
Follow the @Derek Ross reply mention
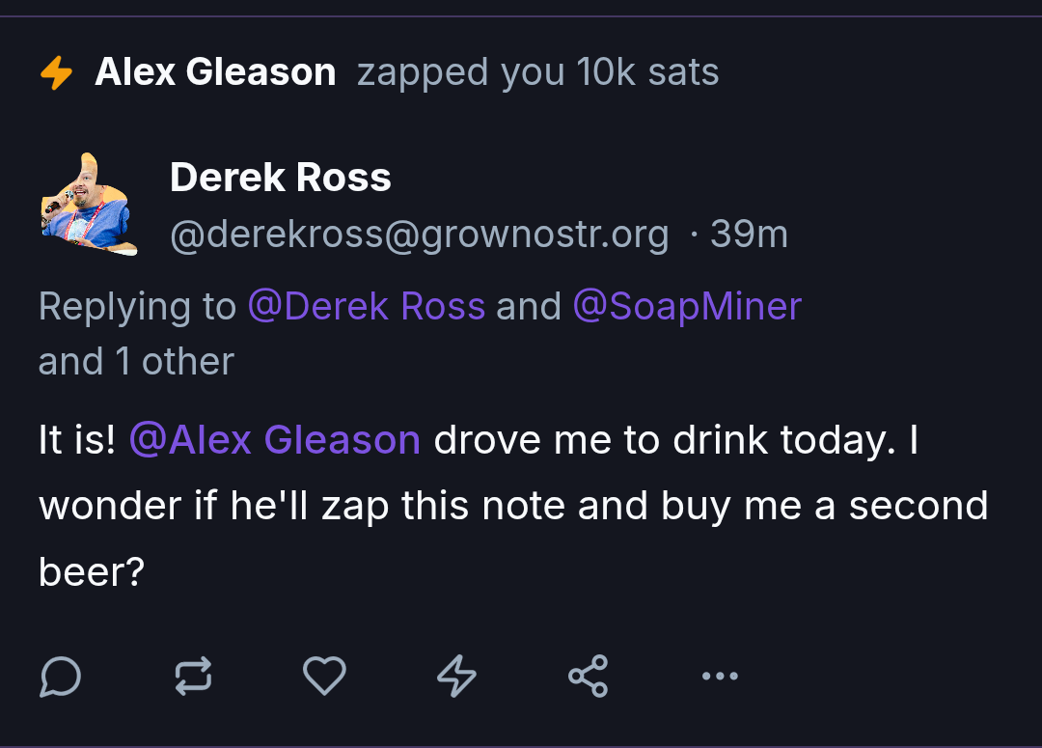367,307
